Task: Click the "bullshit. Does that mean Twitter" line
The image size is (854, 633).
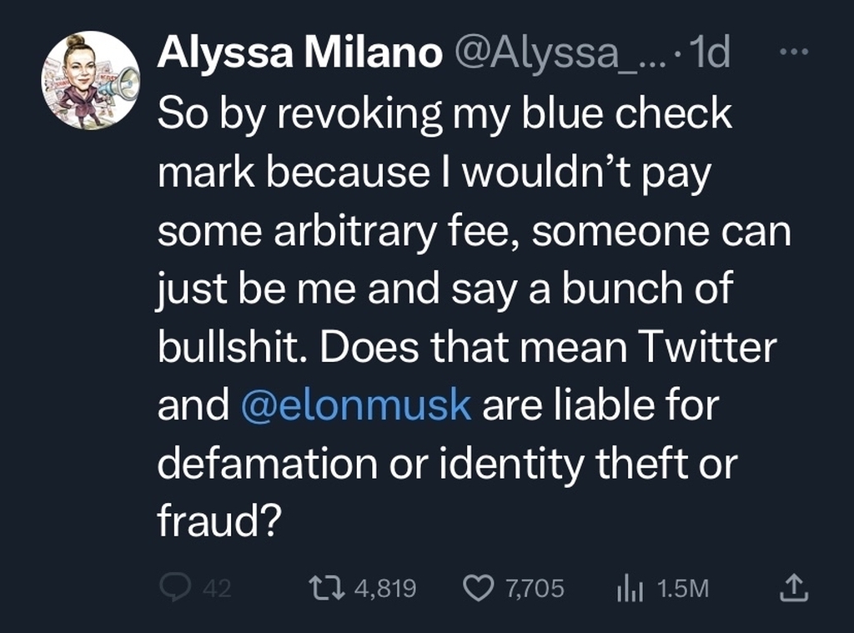Action: coord(467,346)
